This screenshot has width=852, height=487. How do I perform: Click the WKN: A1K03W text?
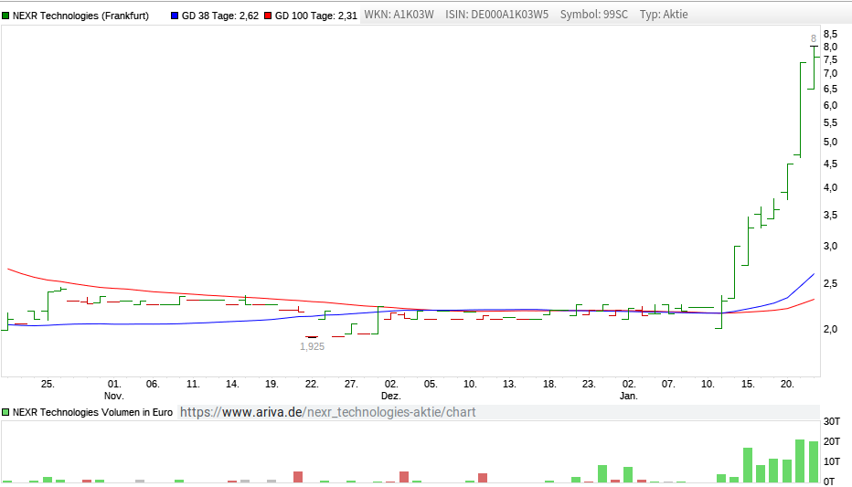click(x=399, y=15)
